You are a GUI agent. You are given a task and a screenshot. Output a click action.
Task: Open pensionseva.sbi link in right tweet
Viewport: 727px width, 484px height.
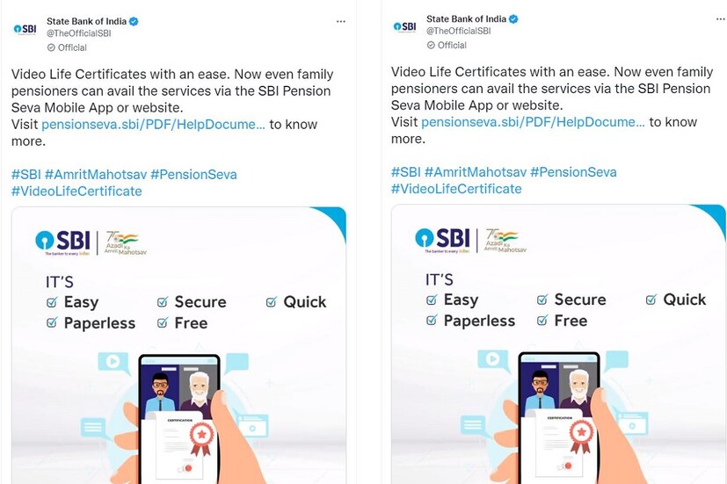[534, 122]
